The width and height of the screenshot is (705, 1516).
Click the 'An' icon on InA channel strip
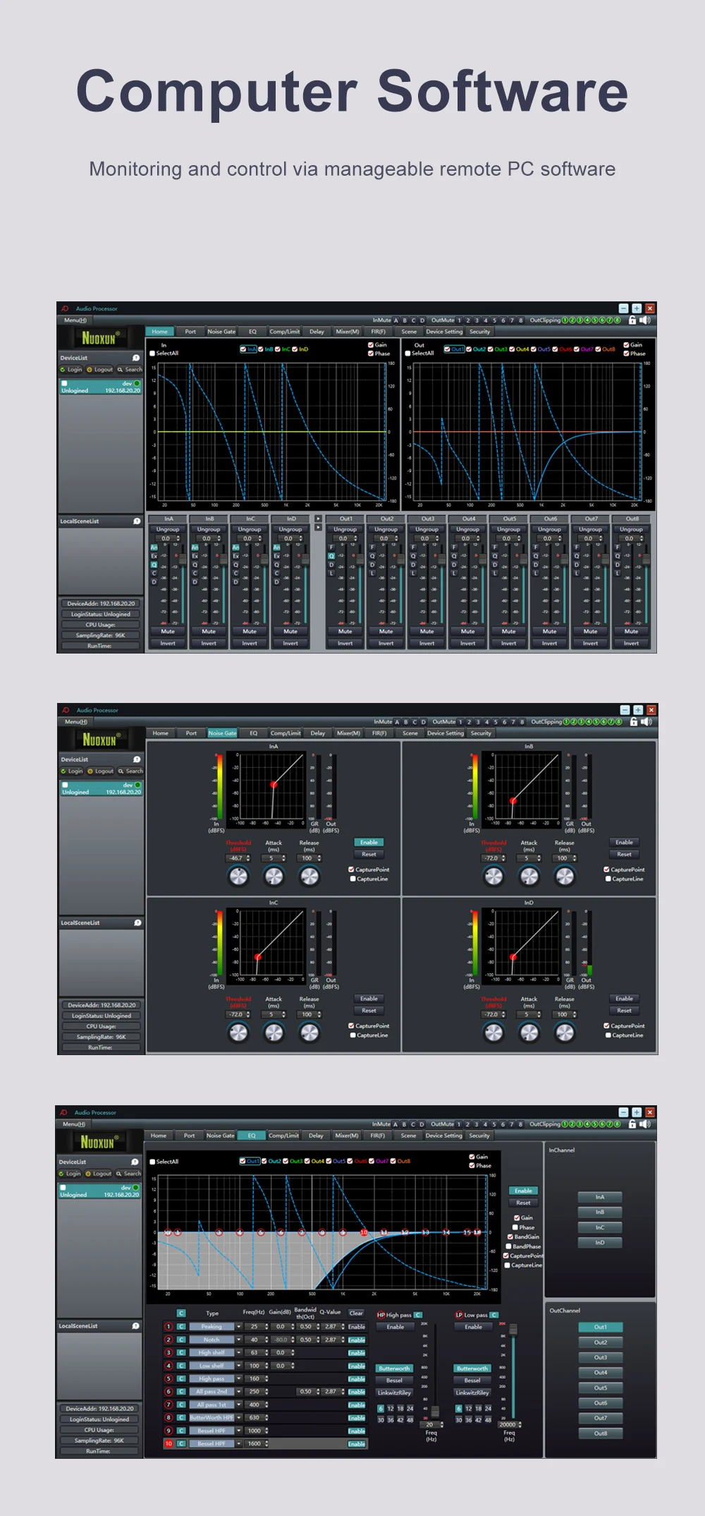pyautogui.click(x=154, y=547)
